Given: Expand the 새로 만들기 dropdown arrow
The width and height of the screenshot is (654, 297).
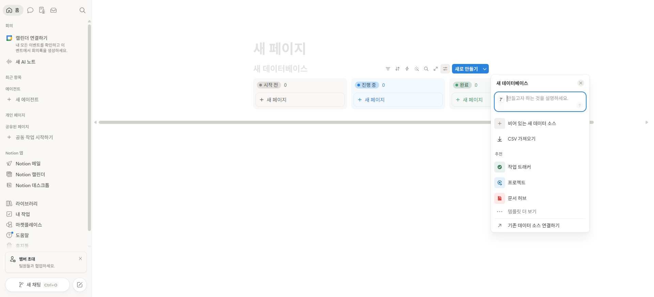Looking at the screenshot, I should (x=485, y=69).
